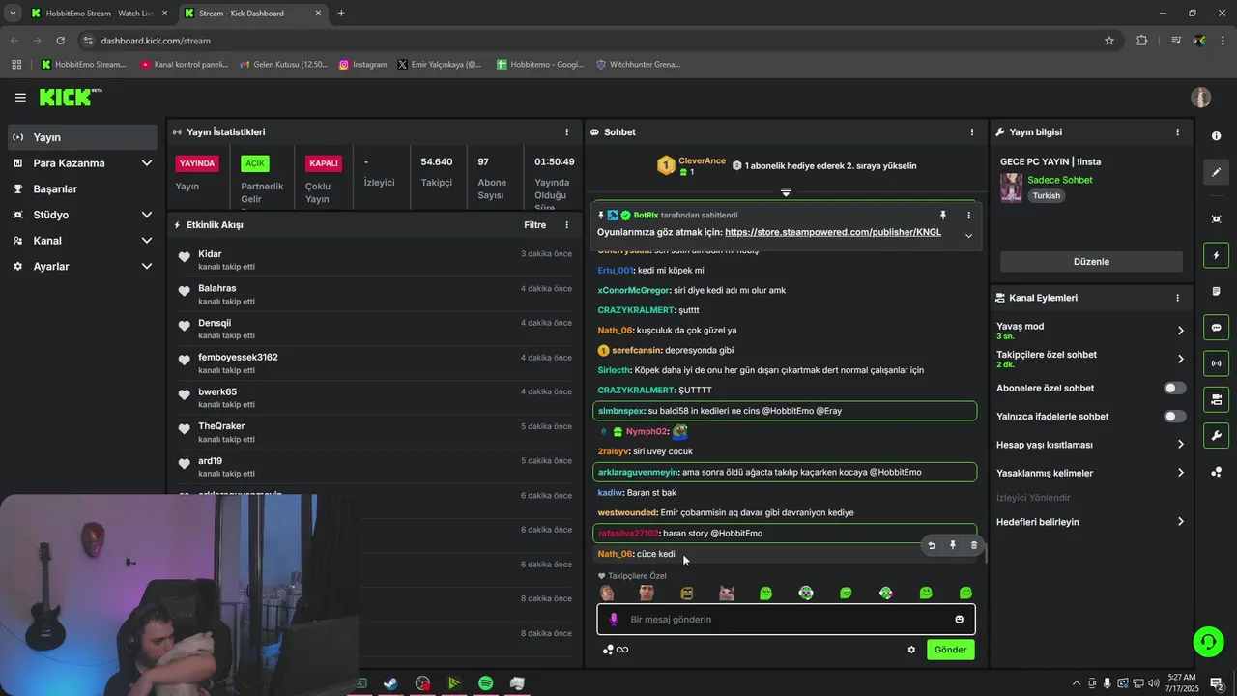Viewport: 1237px width, 696px height.
Task: Click the purple microphone icon in chat input
Action: click(613, 620)
